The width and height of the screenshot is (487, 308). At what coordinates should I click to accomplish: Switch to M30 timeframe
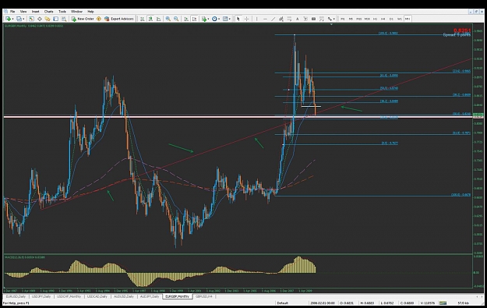367,19
